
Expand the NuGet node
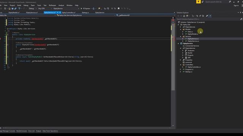pos(183,53)
